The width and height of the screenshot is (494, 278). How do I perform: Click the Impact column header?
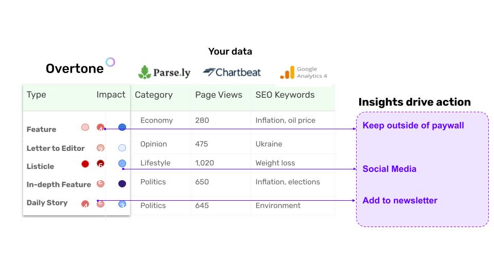(x=111, y=95)
